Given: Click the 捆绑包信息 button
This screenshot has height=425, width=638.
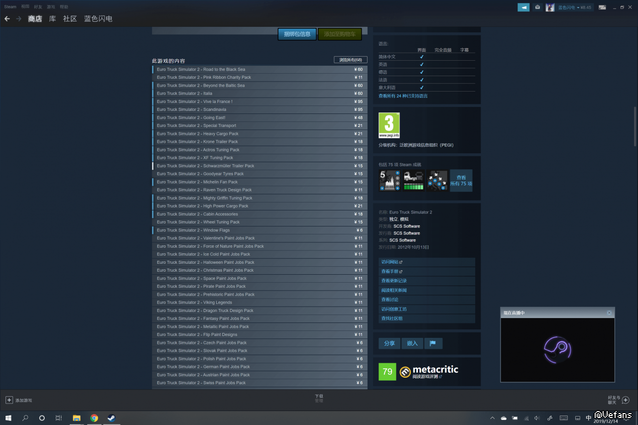Looking at the screenshot, I should pyautogui.click(x=297, y=34).
